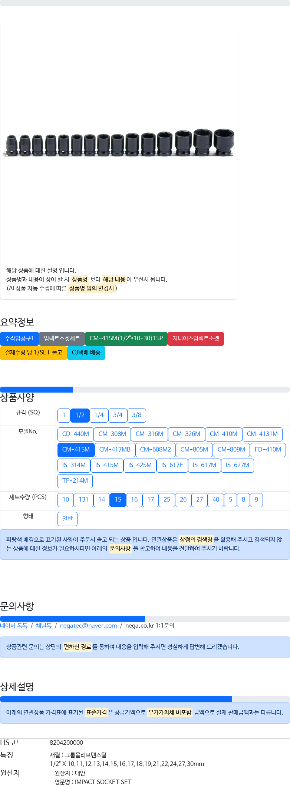Click the 임팩트소켓세트 tag
Viewport: 290px width, 787px height.
[x=62, y=338]
